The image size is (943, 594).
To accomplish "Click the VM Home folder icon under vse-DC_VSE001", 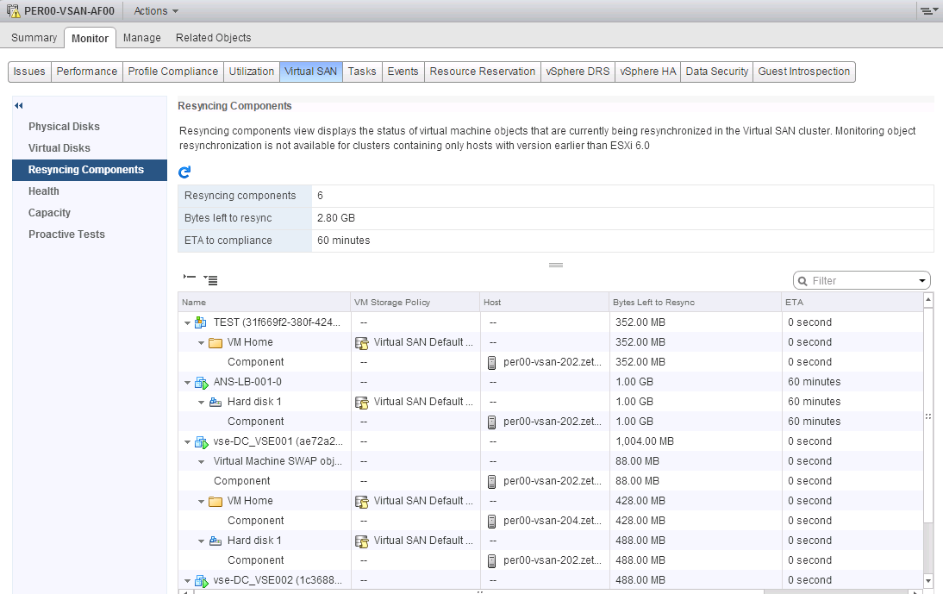I will (x=215, y=502).
